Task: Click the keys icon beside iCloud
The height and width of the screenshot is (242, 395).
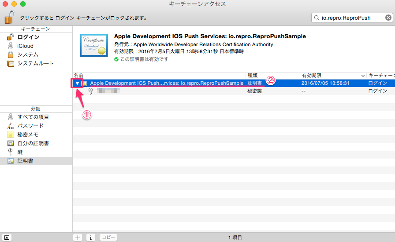Action: pos(10,46)
